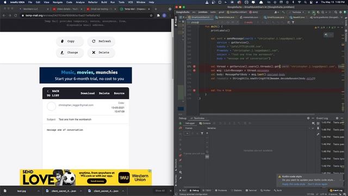Image resolution: width=348 pixels, height=196 pixels.
Task: Go back to list of emails
Action: point(53,93)
